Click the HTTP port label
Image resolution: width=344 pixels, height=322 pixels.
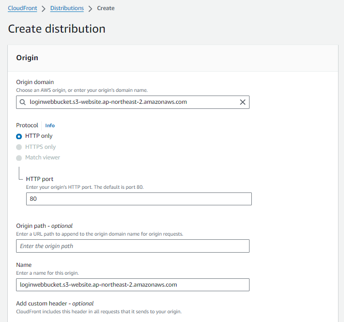tap(40, 179)
